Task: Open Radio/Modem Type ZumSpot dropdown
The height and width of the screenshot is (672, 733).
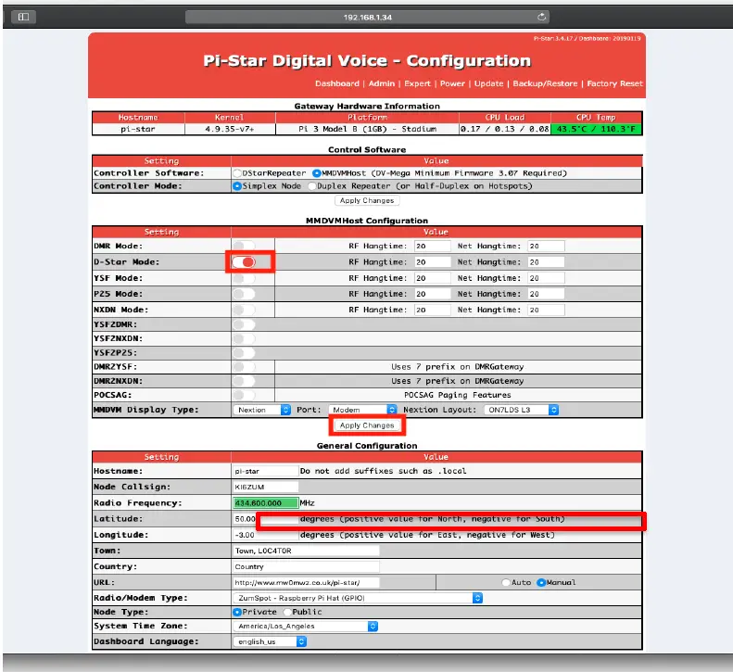Action: (358, 598)
